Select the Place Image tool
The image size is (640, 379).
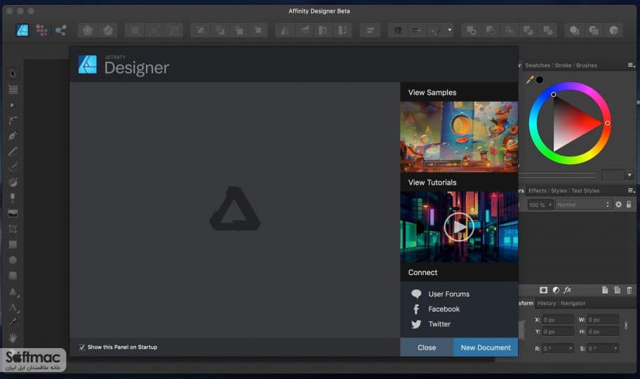click(x=13, y=213)
